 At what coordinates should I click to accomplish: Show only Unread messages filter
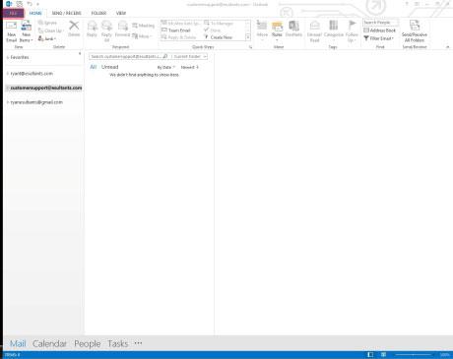coord(109,67)
